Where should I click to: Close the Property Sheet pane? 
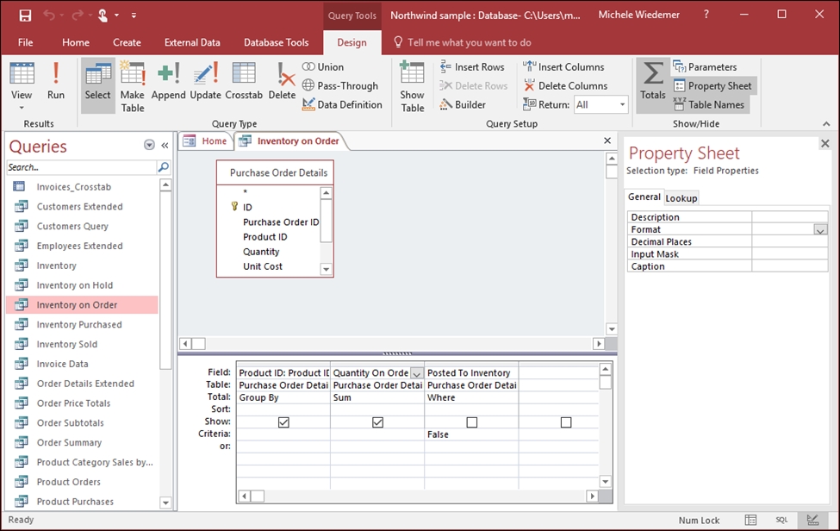pos(825,144)
